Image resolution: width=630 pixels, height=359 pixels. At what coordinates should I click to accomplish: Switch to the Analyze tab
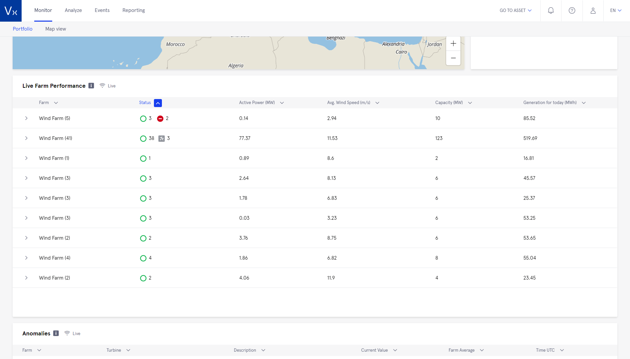[x=73, y=10]
